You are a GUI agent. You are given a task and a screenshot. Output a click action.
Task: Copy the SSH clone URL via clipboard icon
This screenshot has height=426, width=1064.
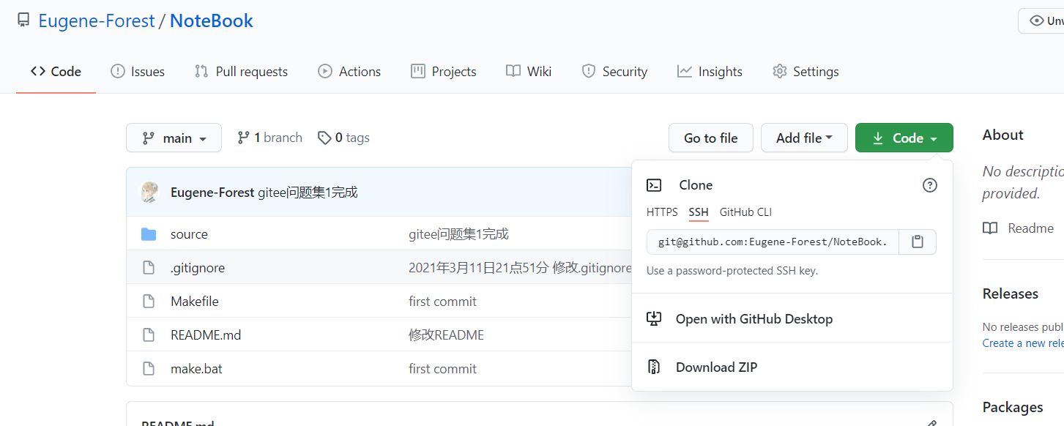918,242
